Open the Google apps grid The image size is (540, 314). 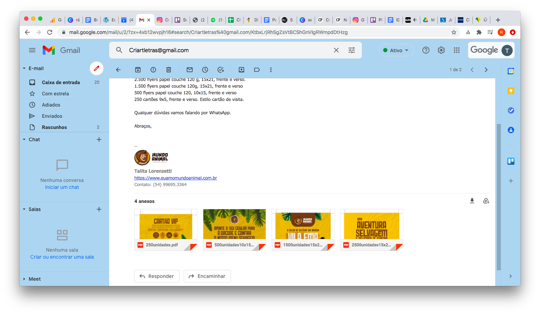coord(457,50)
